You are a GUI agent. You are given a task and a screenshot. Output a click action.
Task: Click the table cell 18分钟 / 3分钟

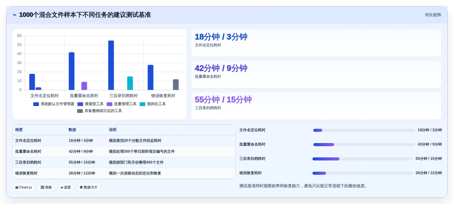81,141
